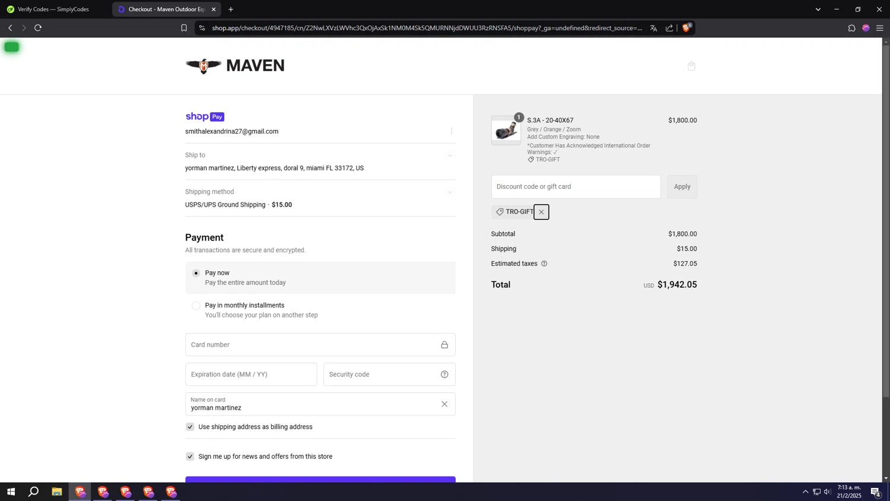Open the shopping cart bag icon
The width and height of the screenshot is (890, 501).
pyautogui.click(x=691, y=66)
